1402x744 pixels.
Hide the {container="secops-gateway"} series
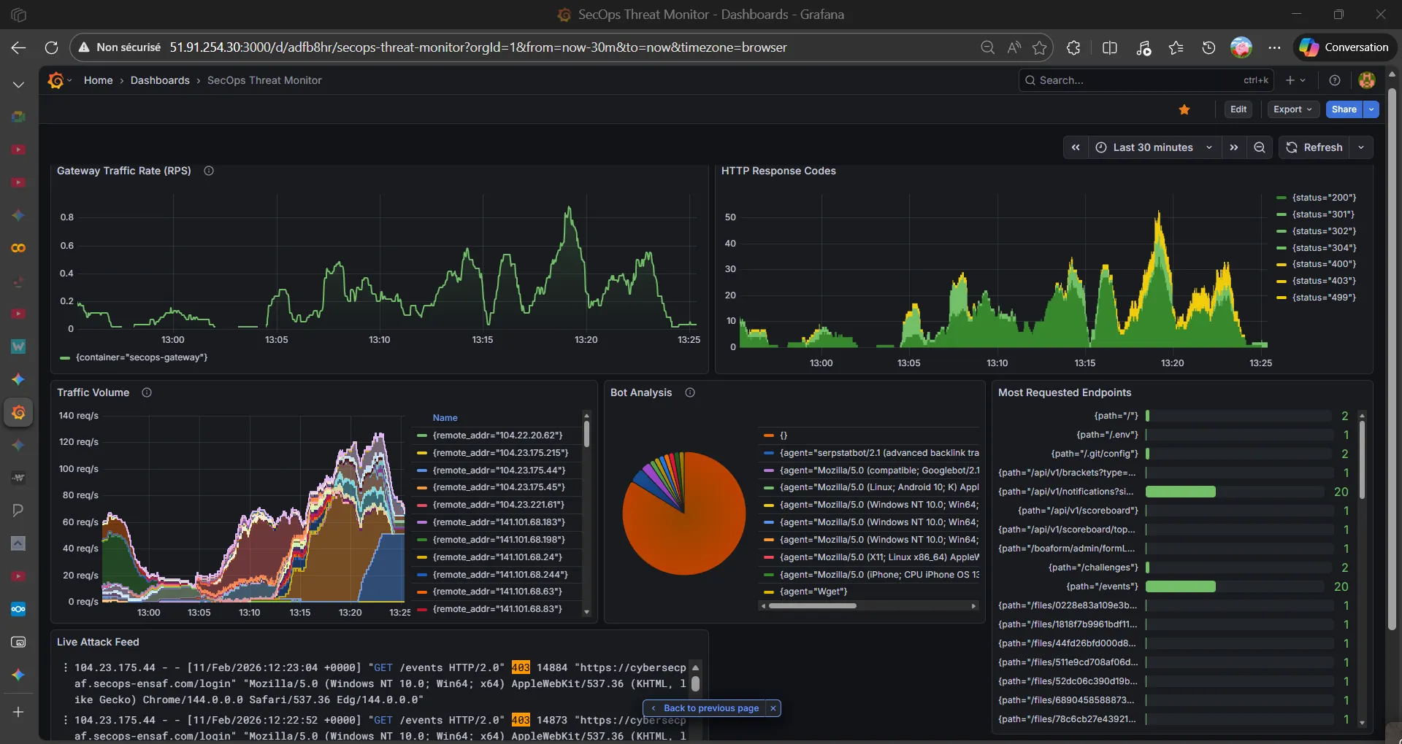[140, 357]
